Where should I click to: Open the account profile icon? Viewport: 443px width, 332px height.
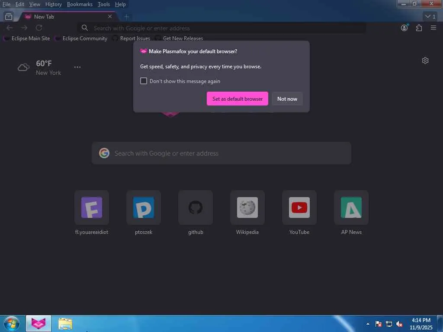[x=404, y=28]
